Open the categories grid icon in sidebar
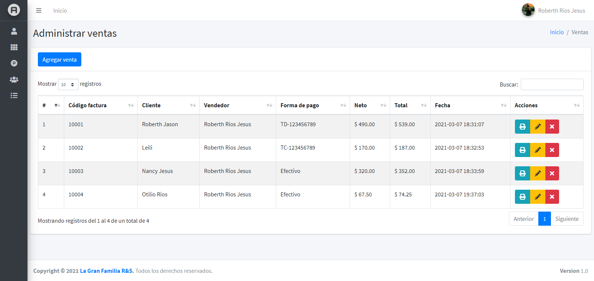Viewport: 594px width, 281px height. point(14,47)
